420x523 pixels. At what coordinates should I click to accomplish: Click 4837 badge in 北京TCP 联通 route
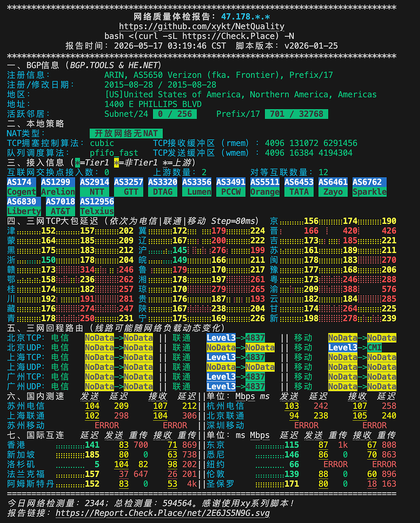[255, 338]
